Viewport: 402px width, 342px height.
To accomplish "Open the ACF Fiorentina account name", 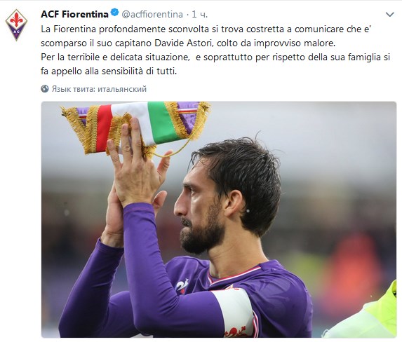I will pyautogui.click(x=74, y=14).
